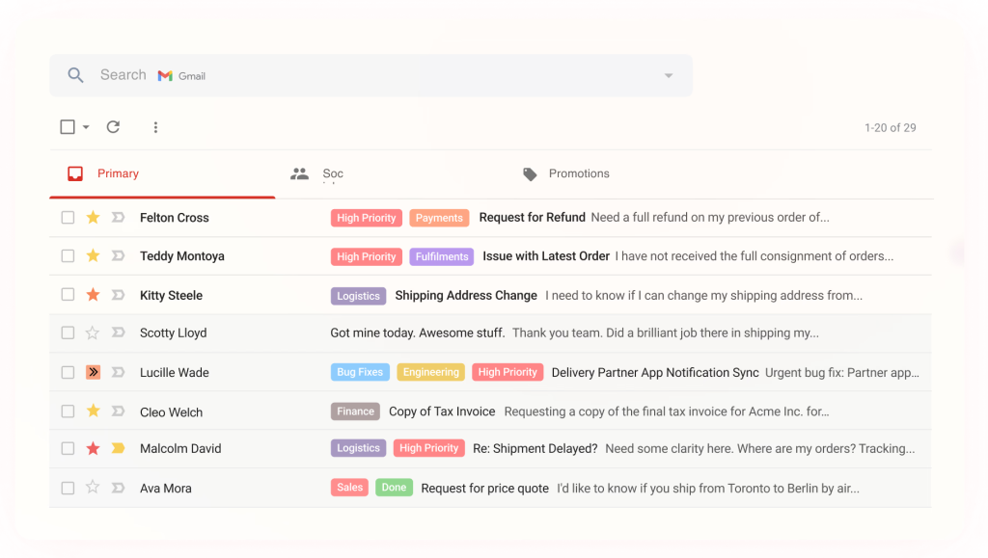Click the search magnifier icon
Screen dimensions: 988x558
(75, 75)
